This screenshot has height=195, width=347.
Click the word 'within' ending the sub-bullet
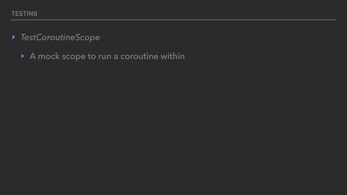tap(173, 56)
